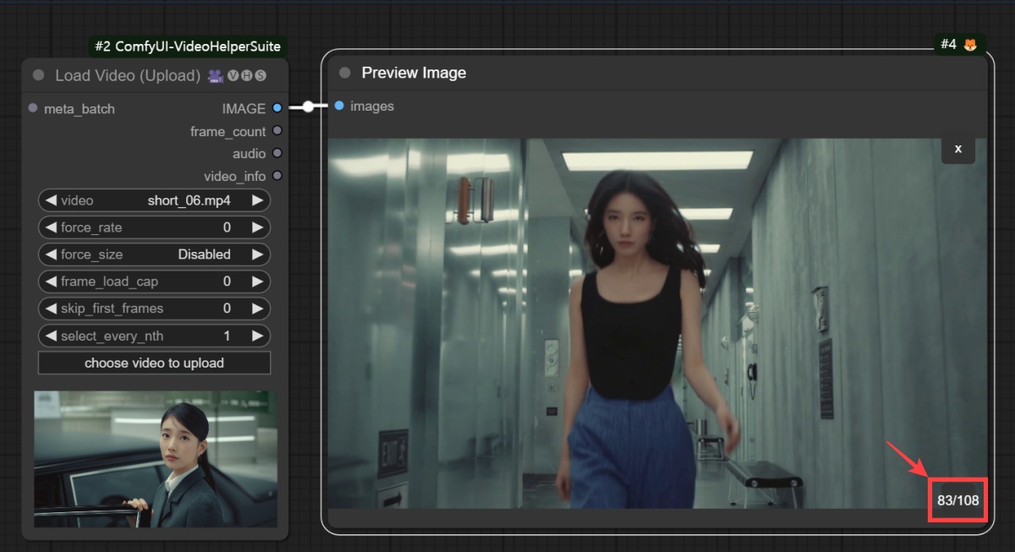The height and width of the screenshot is (552, 1015).
Task: Click the choose video to upload button
Action: [154, 363]
